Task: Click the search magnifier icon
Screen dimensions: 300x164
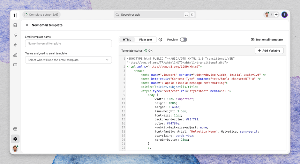Action: [x=117, y=15]
